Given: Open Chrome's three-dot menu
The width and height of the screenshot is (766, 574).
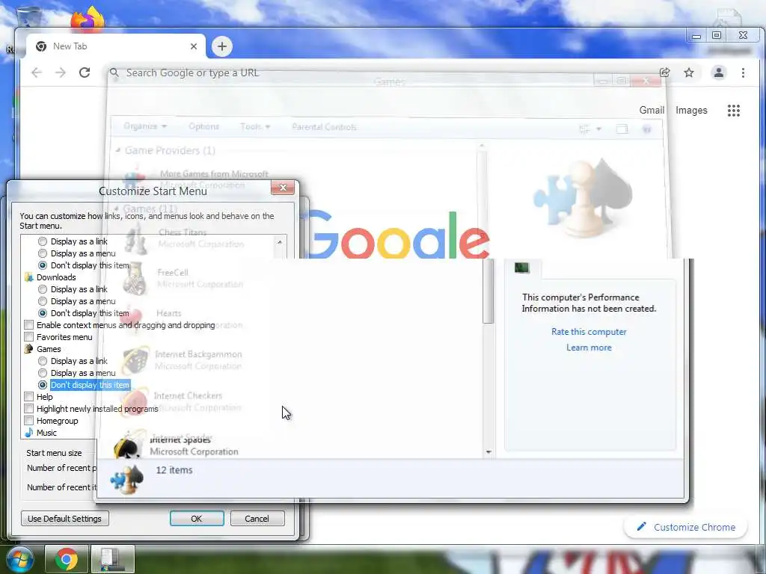Looking at the screenshot, I should [x=743, y=72].
